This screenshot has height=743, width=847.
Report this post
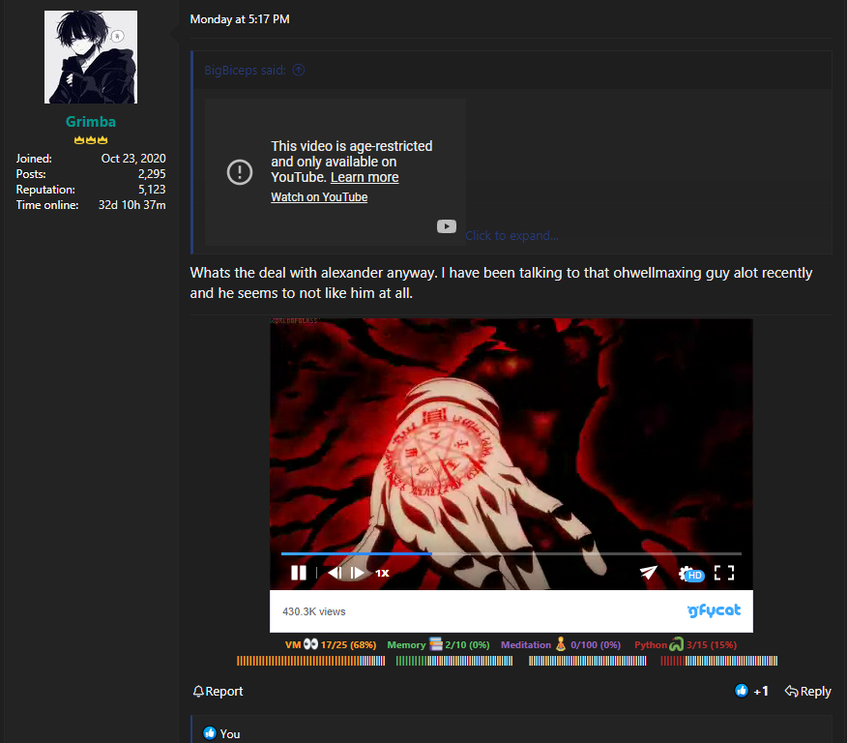tap(218, 691)
